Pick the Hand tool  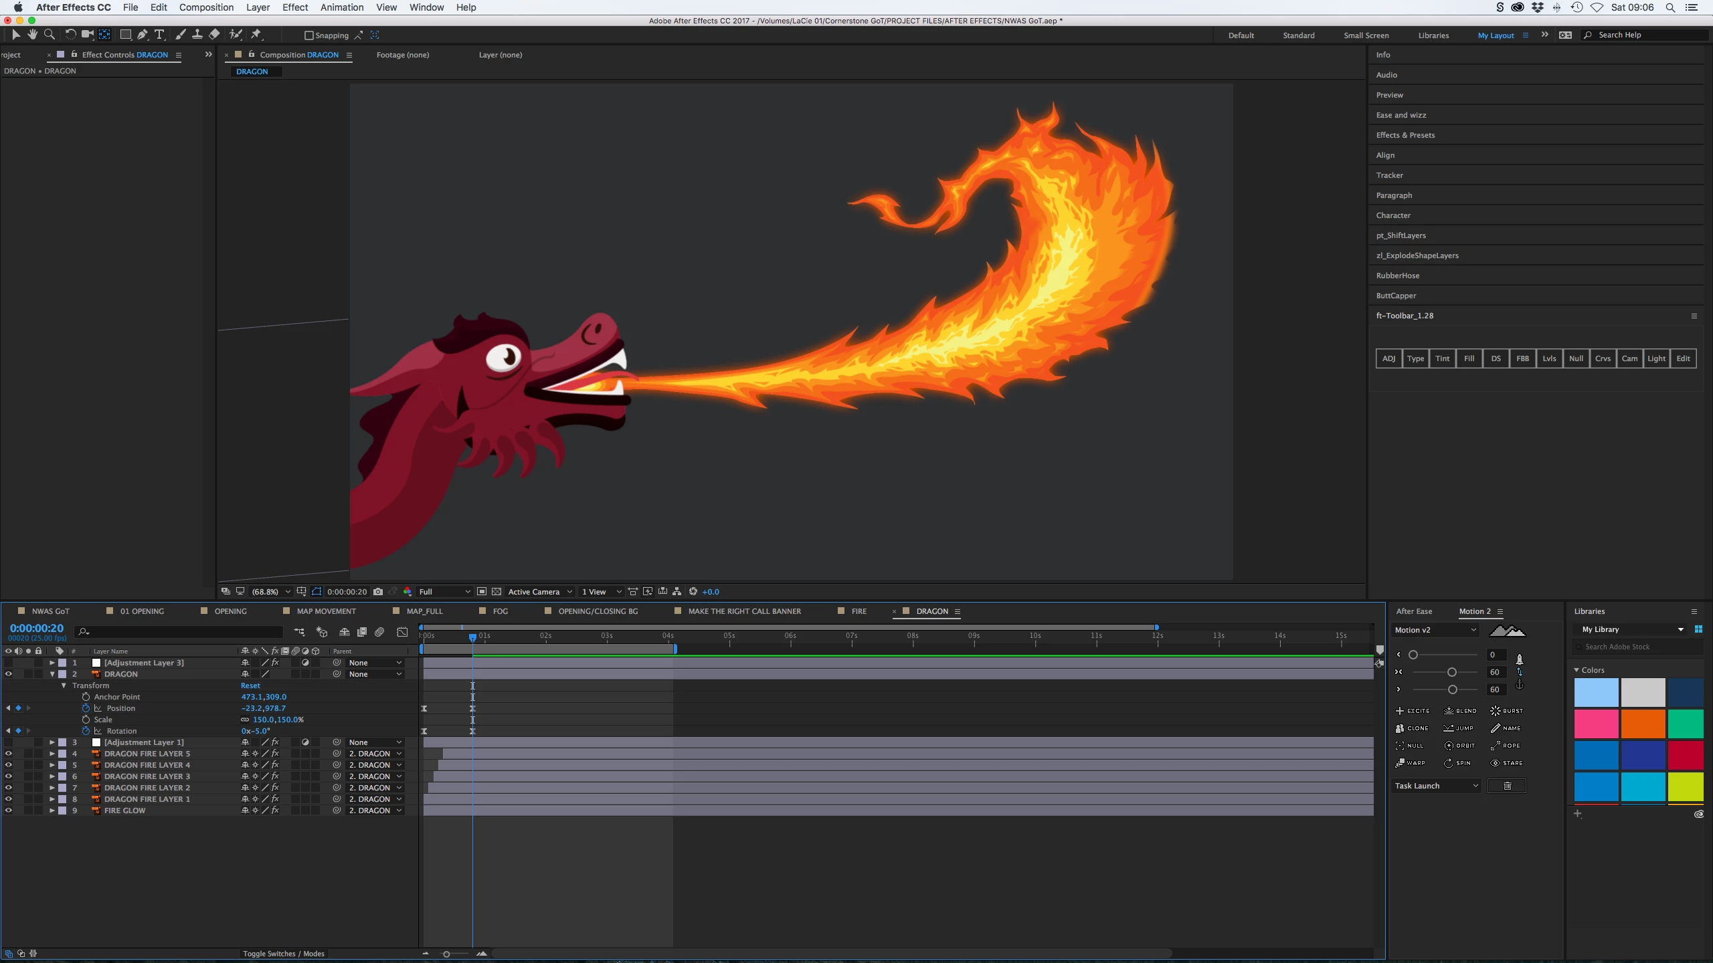coord(32,35)
